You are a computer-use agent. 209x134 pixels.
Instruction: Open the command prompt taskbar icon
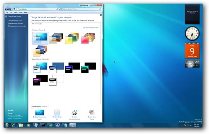43,125
